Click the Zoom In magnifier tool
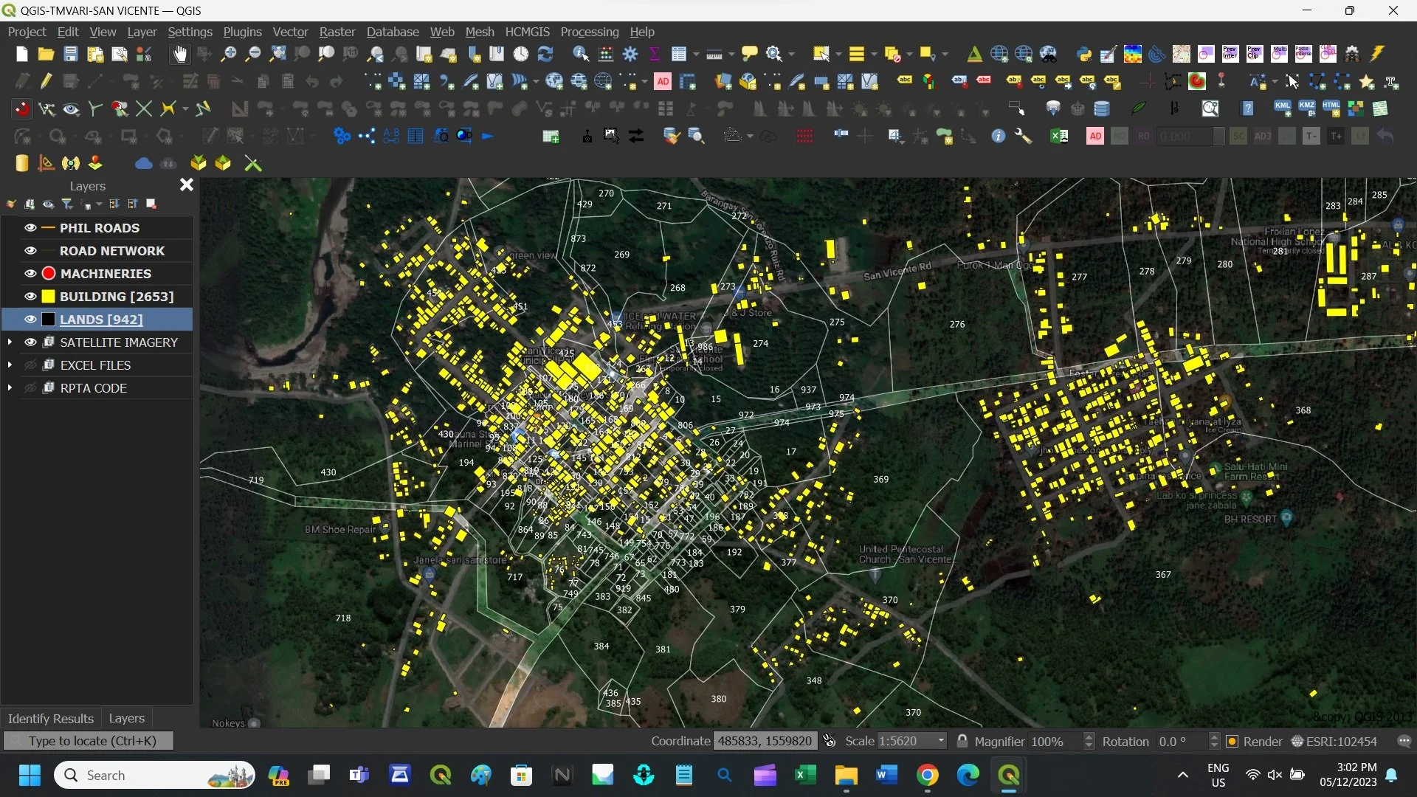This screenshot has height=797, width=1417. point(229,54)
